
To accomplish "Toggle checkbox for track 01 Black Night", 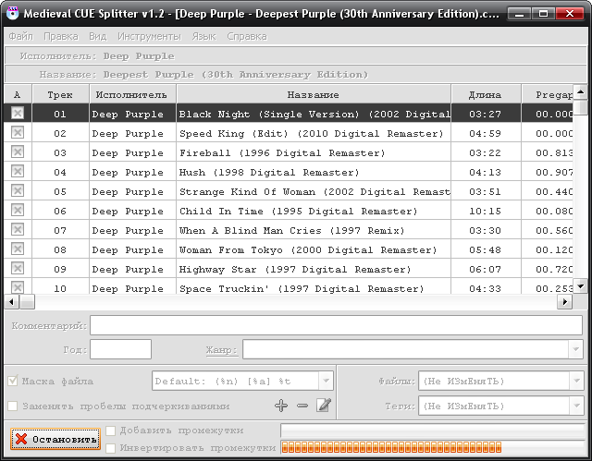I will (18, 113).
